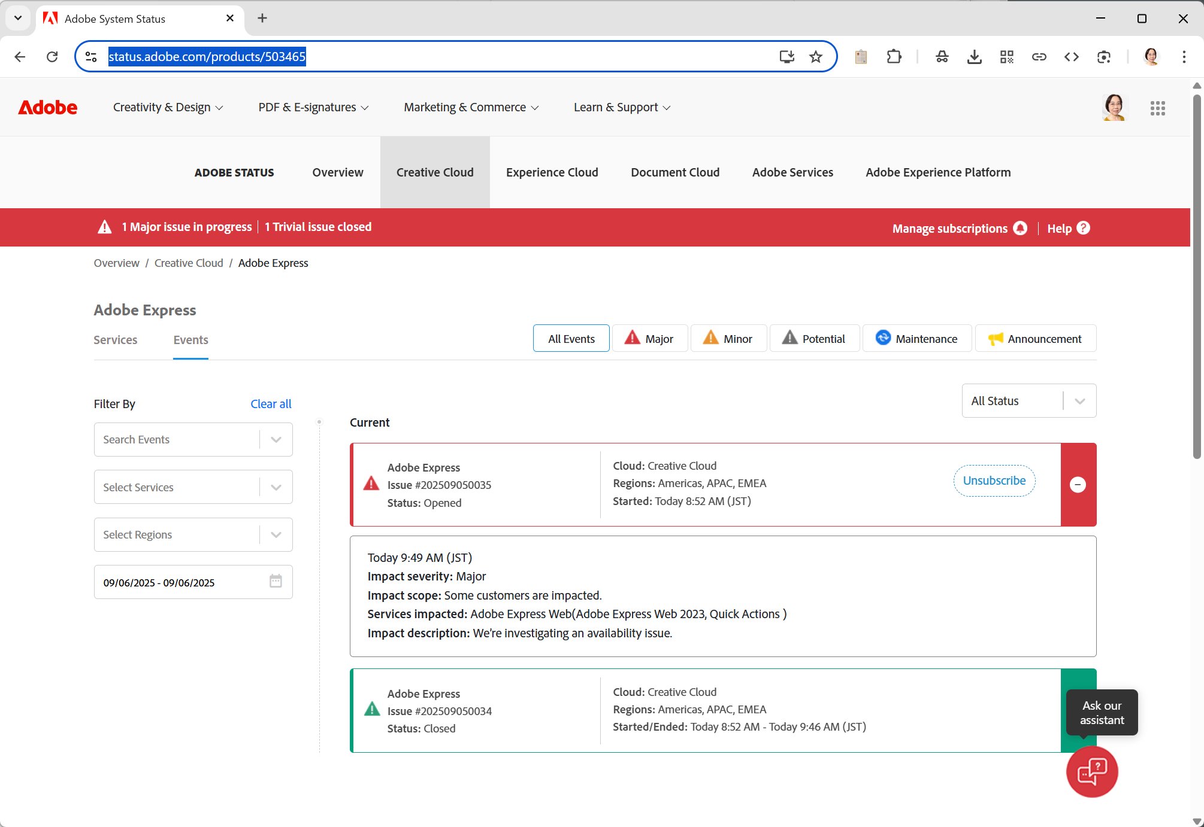Screen dimensions: 1204x827
Task: Click Clear all filters link
Action: tap(271, 404)
